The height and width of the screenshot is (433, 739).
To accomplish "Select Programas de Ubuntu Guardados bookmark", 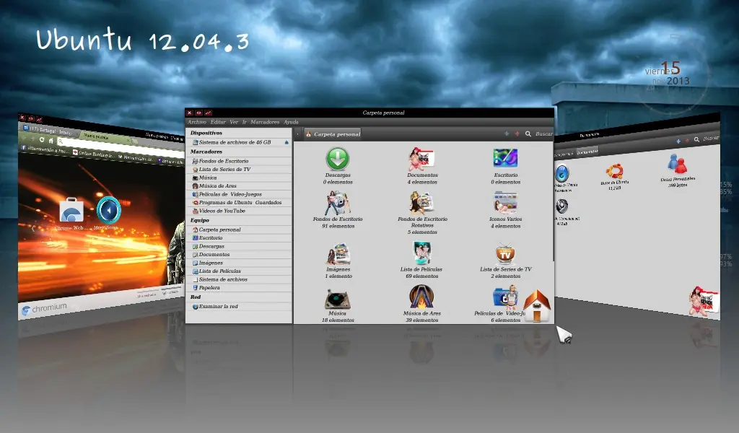I will [238, 202].
